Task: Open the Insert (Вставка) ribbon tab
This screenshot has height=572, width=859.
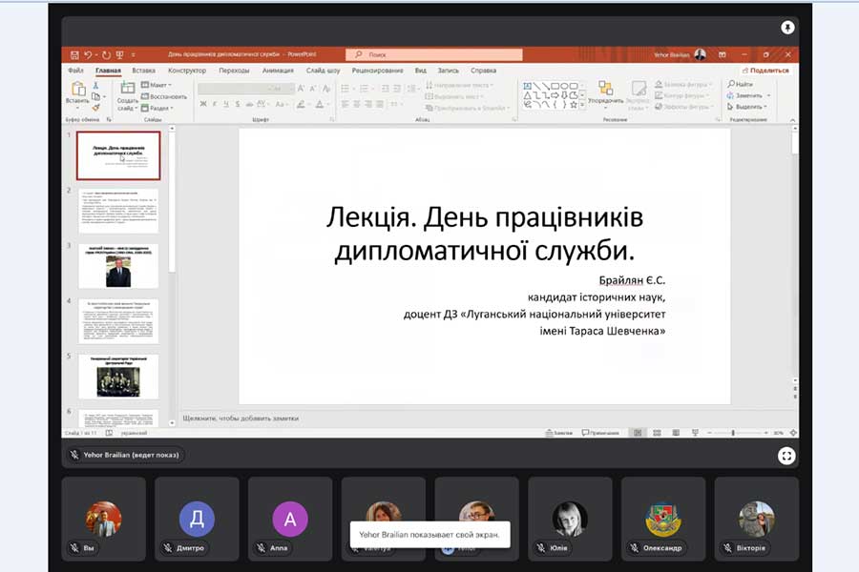Action: pos(144,71)
